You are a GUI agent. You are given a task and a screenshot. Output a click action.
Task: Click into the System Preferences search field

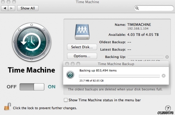[154, 8]
